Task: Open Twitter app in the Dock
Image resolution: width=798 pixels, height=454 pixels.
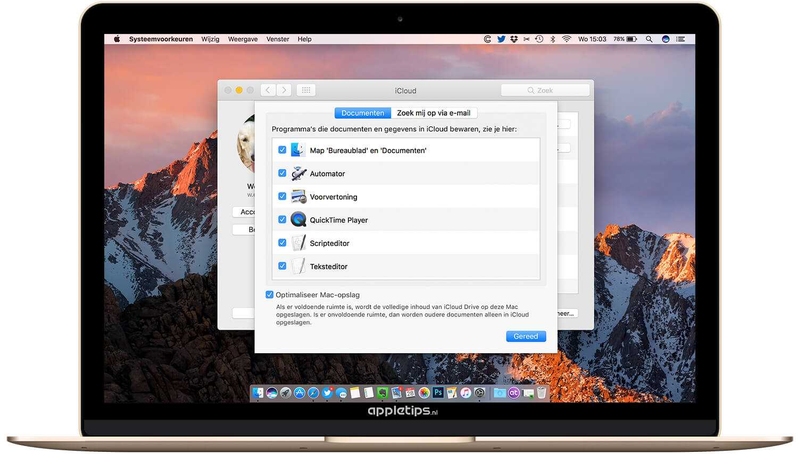Action: (x=327, y=393)
